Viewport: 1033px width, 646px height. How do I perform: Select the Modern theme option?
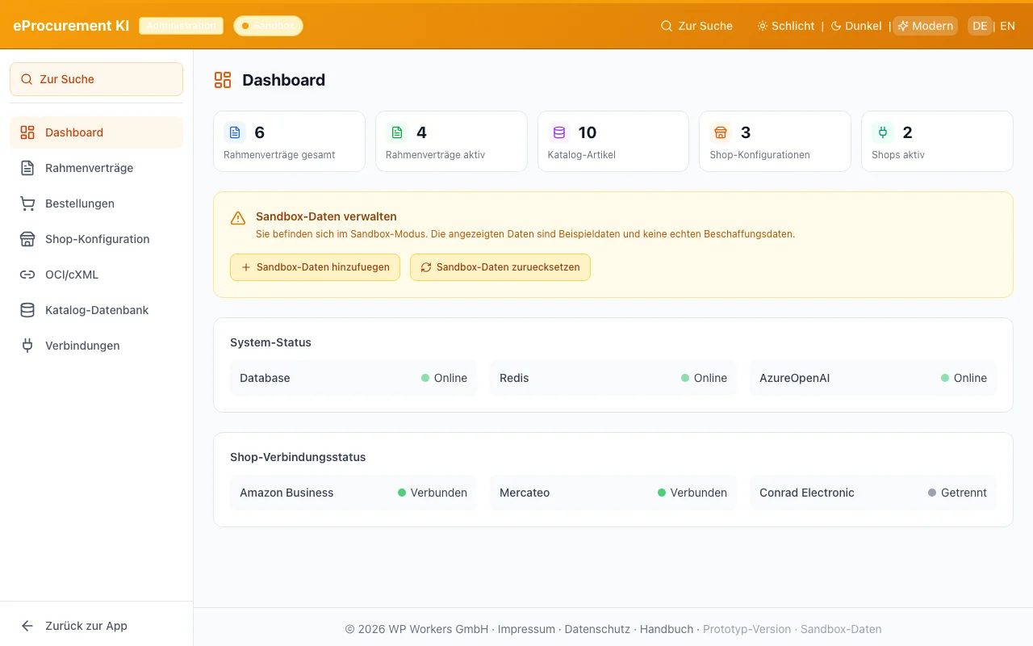pos(925,26)
